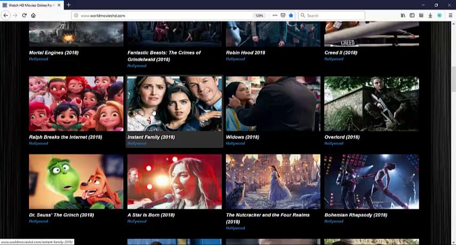Open the browser home page icon

pyautogui.click(x=33, y=15)
